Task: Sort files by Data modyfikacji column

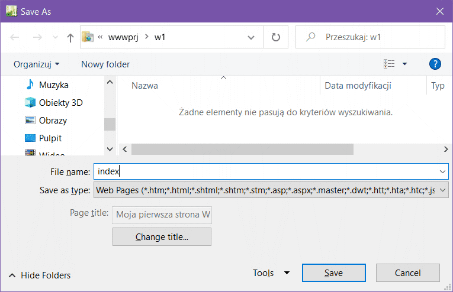Action: (x=358, y=86)
